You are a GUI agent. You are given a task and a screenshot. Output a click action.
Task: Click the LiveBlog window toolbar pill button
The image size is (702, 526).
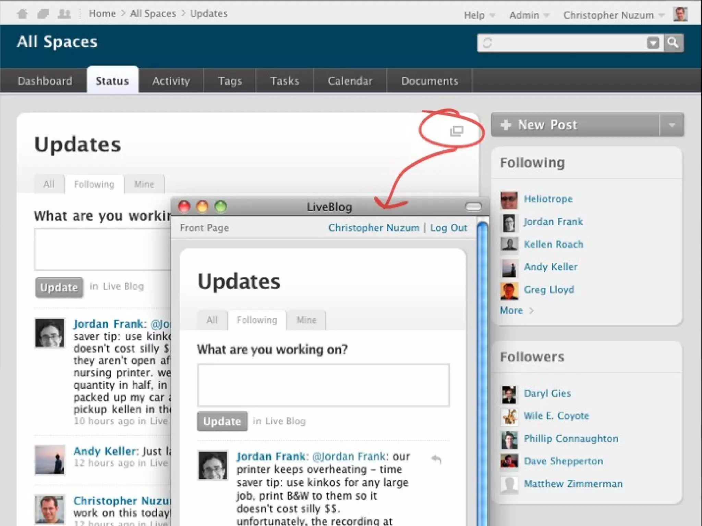click(x=473, y=207)
